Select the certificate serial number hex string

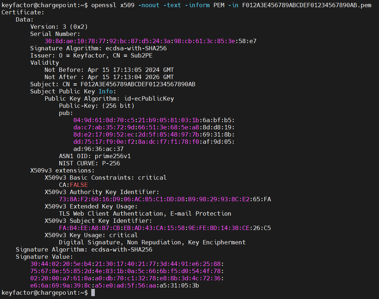[150, 41]
